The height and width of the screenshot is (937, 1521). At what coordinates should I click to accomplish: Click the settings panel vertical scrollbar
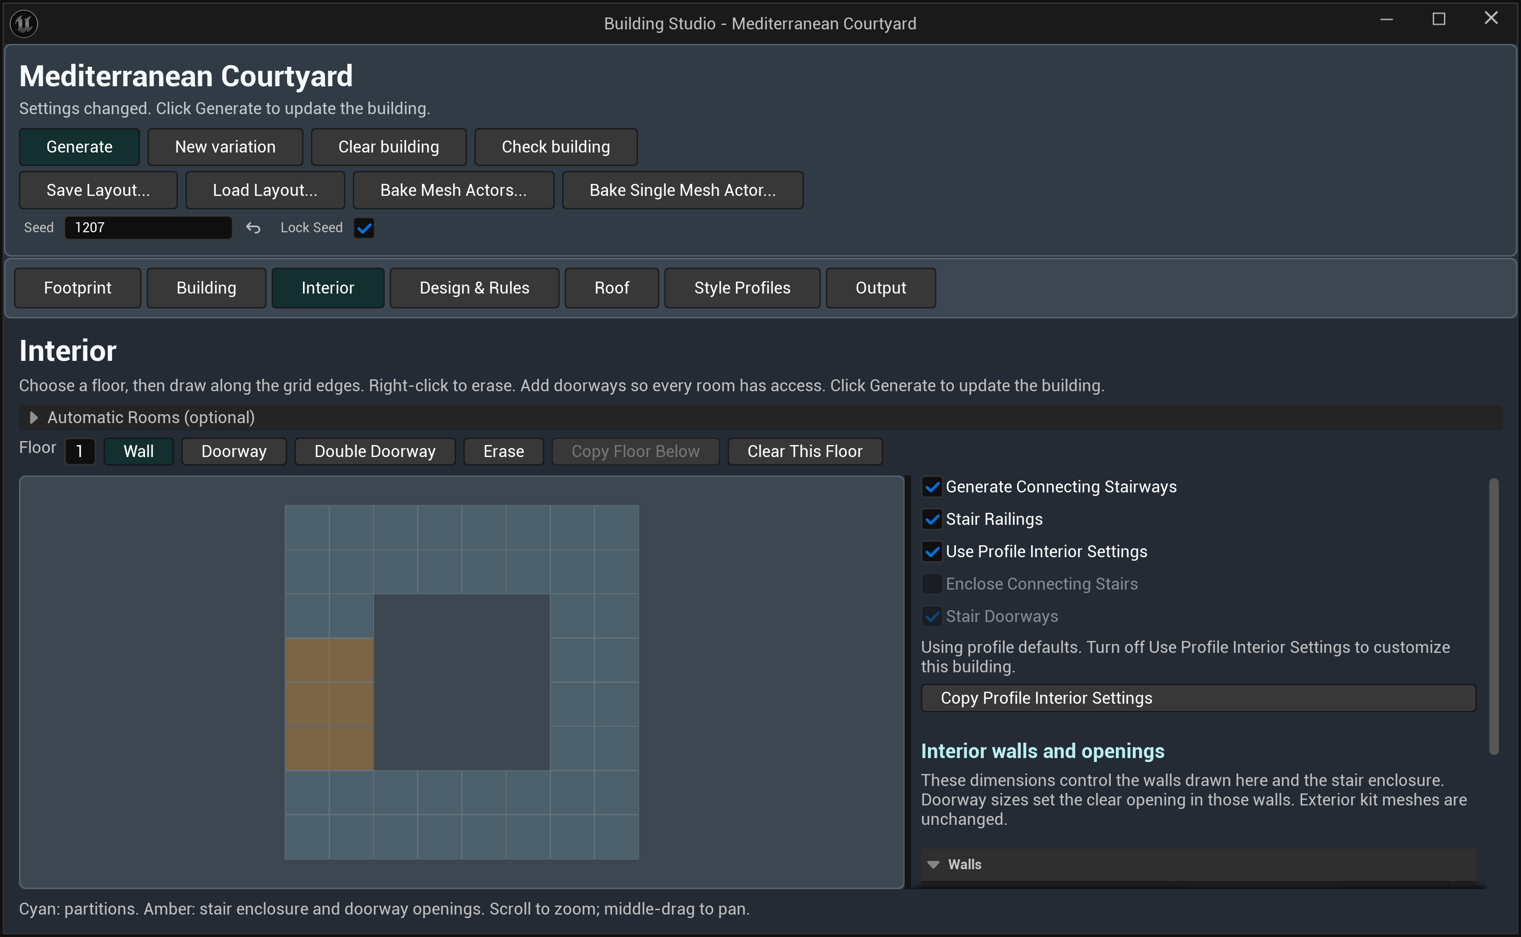1494,617
